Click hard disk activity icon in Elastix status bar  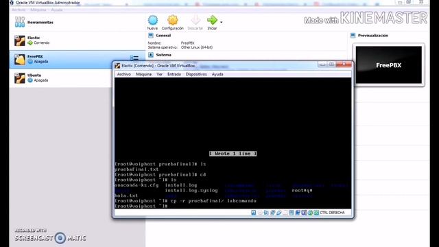coord(254,213)
